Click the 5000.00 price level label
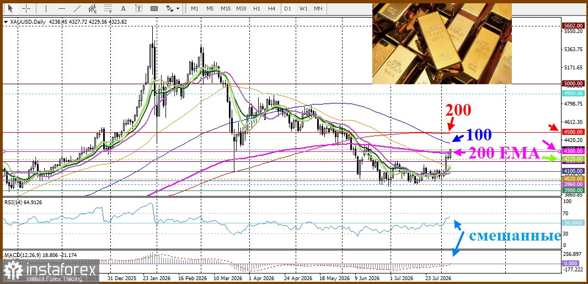 [x=573, y=84]
